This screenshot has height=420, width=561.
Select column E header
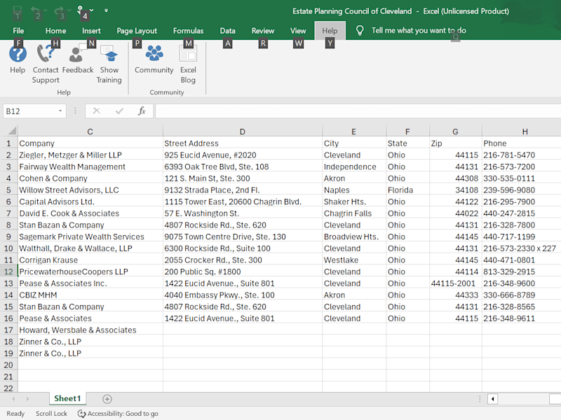click(354, 132)
